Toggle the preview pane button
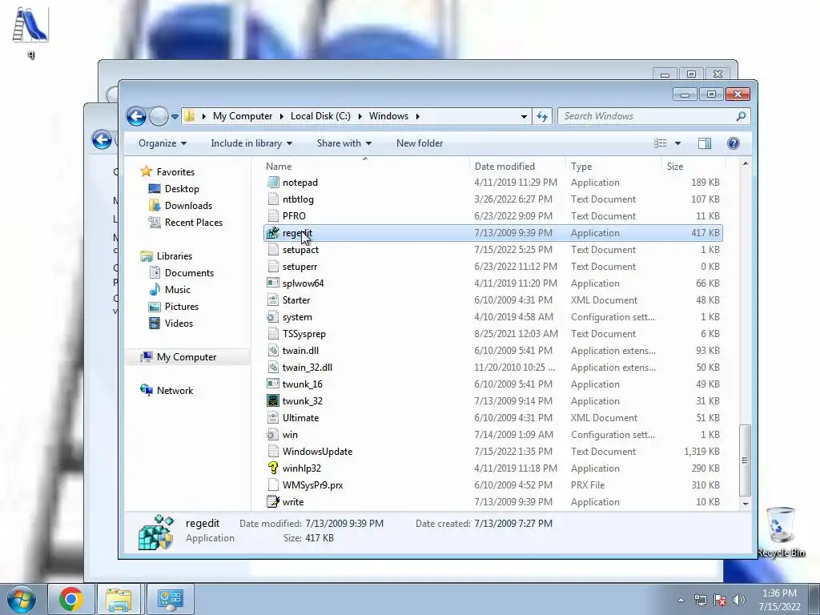 coord(705,143)
